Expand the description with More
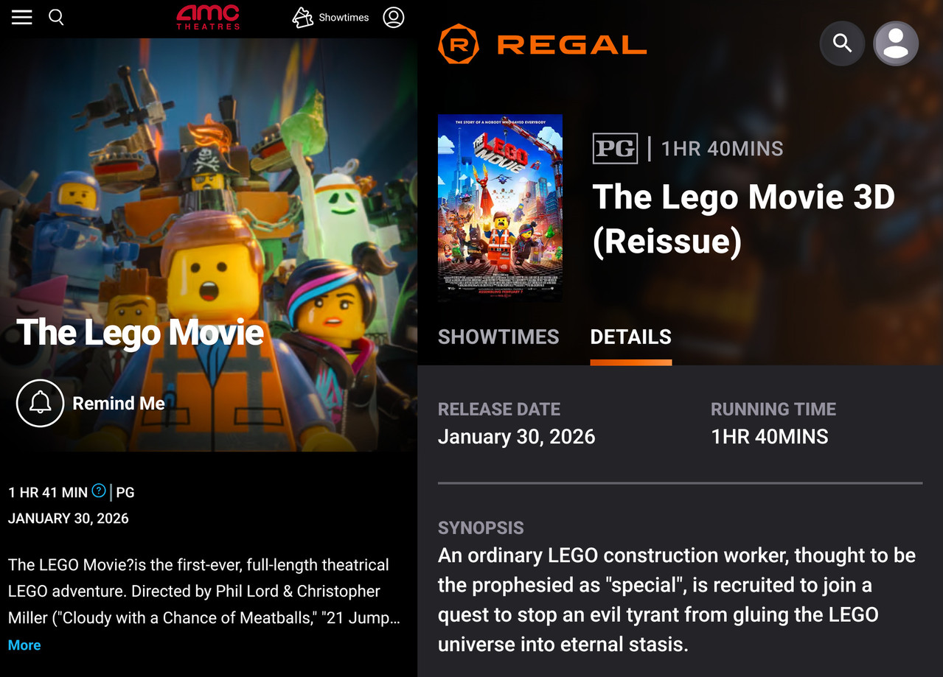The image size is (943, 677). coord(24,645)
